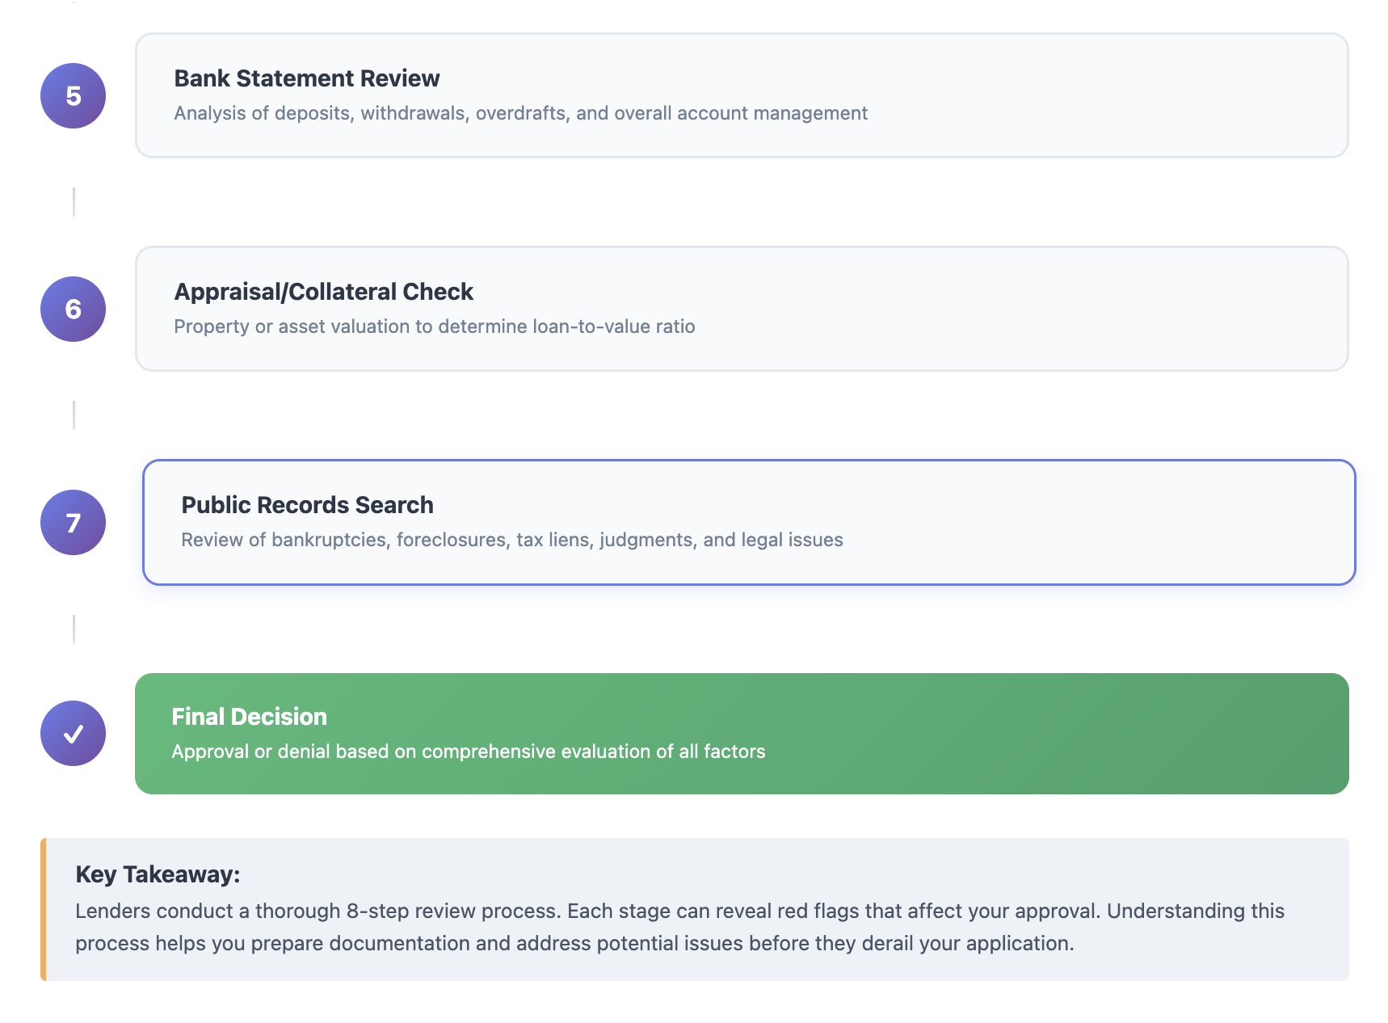Viewport: 1388px width, 1023px height.
Task: Click the Bank Statement Review heading
Action: pyautogui.click(x=307, y=78)
